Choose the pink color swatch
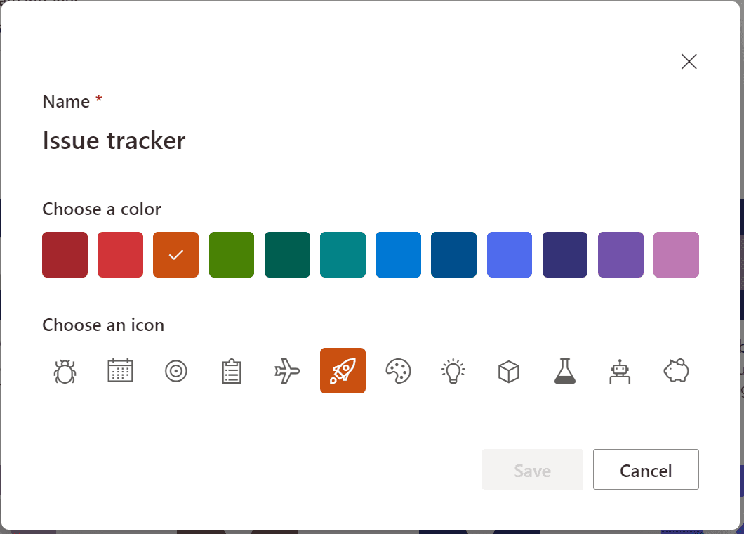This screenshot has width=744, height=534. pos(676,254)
